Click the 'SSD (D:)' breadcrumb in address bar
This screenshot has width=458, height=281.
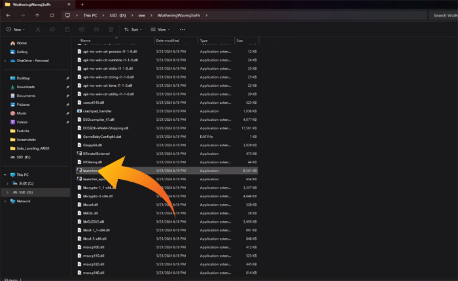tap(118, 14)
